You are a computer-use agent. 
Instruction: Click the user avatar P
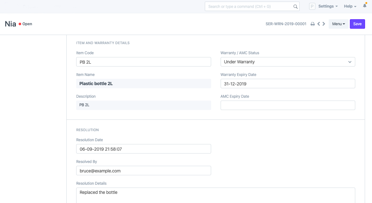pyautogui.click(x=312, y=6)
